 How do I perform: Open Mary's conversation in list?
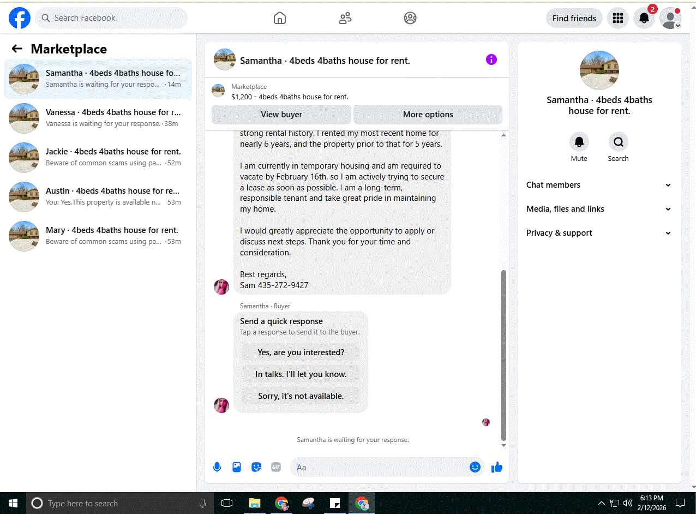pyautogui.click(x=98, y=236)
